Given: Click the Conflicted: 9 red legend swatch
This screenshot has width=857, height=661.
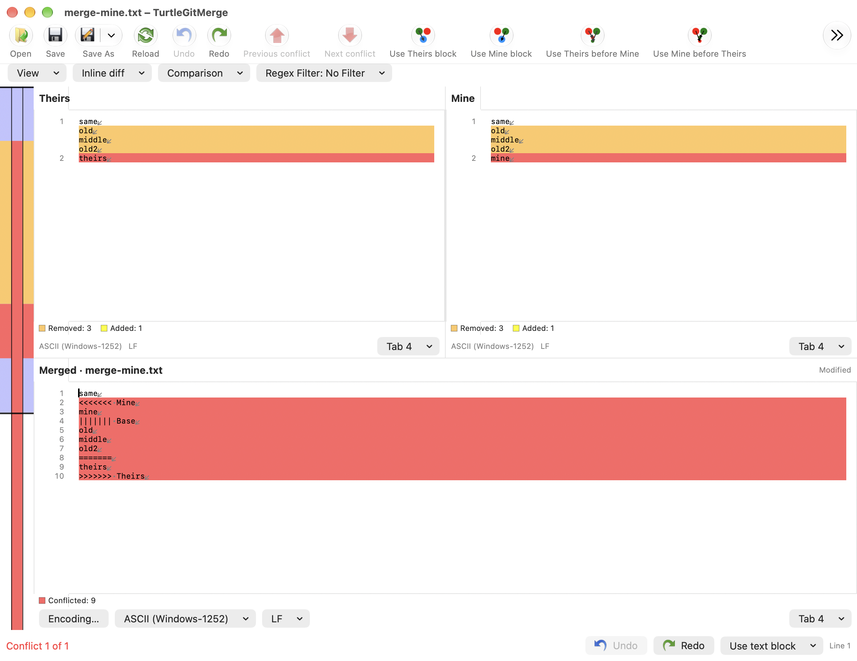Looking at the screenshot, I should (42, 600).
